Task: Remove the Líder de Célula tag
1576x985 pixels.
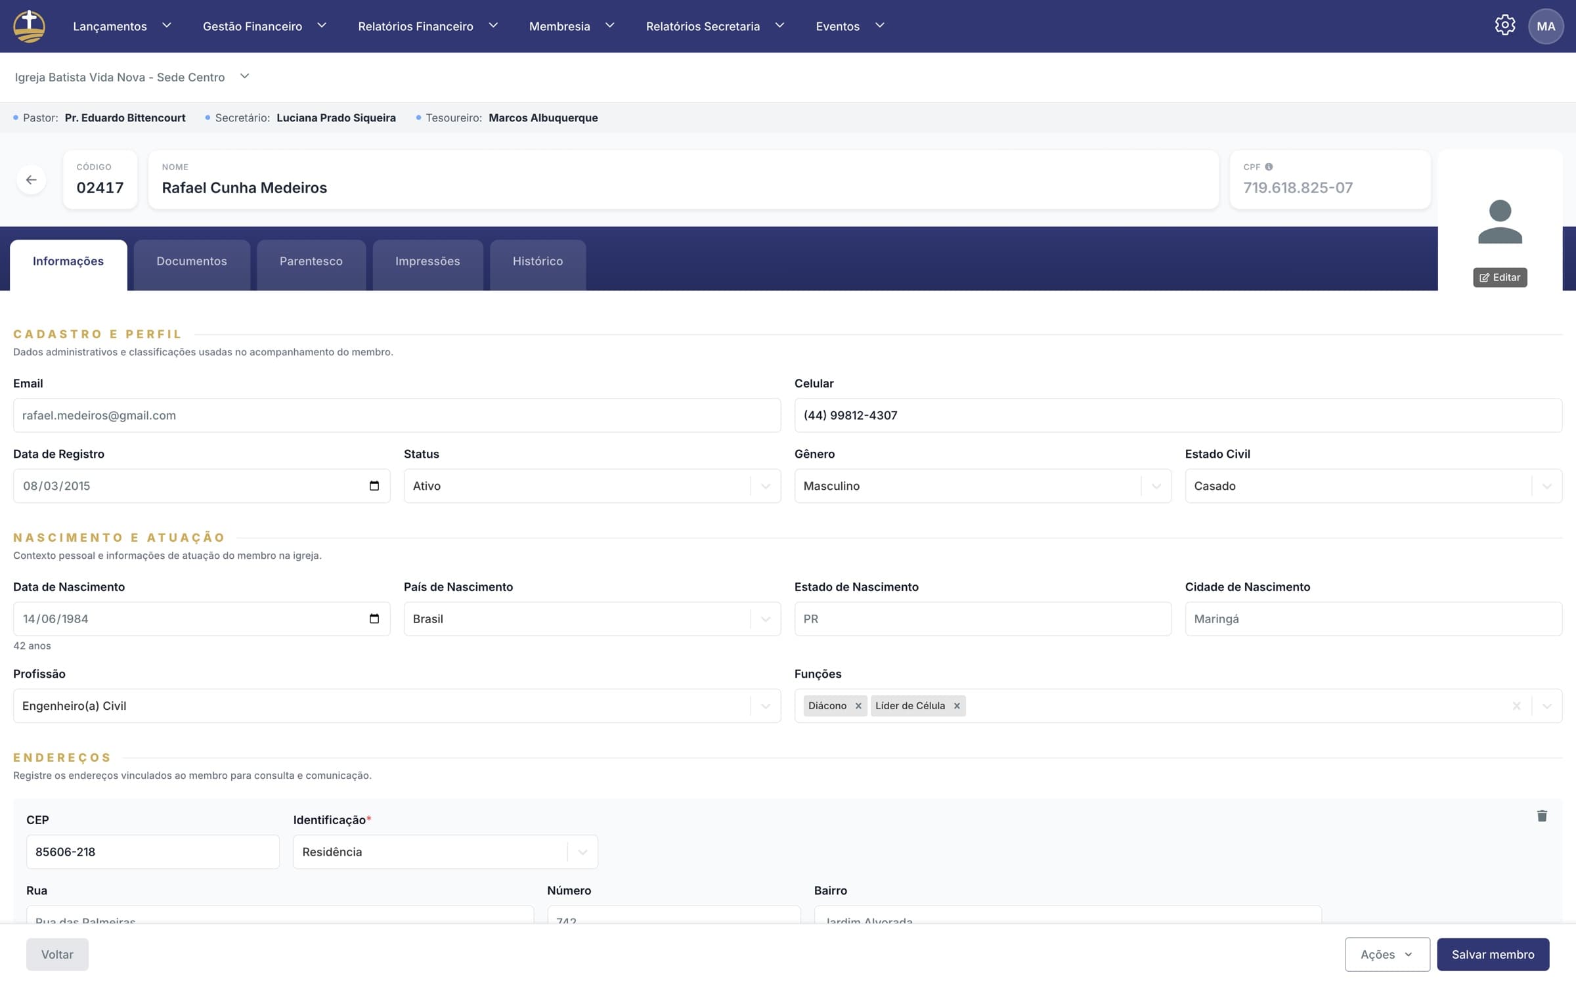Action: point(957,706)
